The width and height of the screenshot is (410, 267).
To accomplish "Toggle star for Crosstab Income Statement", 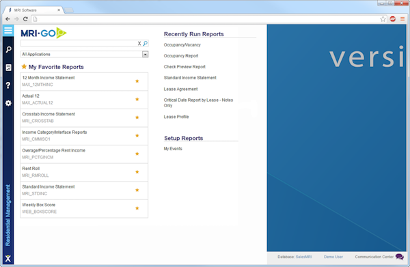I will coord(137,117).
